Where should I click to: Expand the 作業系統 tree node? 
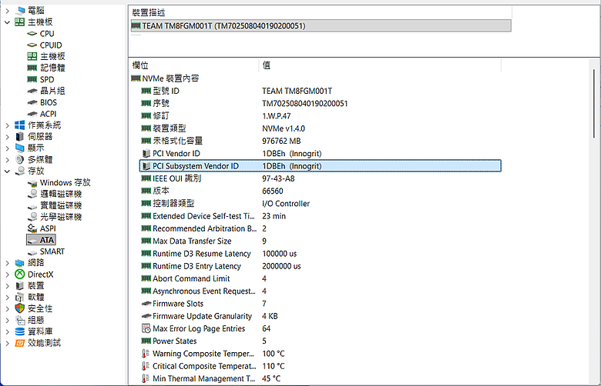[x=7, y=125]
